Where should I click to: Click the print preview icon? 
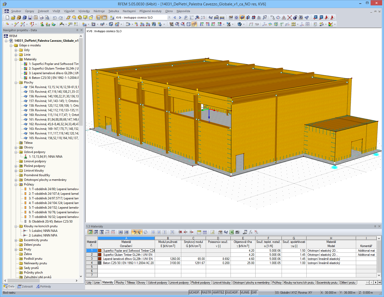(48, 18)
